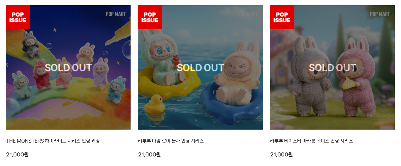Open THE MONSTERS 하이라이트 시리즈 인형 키링 product title

[x=53, y=141]
